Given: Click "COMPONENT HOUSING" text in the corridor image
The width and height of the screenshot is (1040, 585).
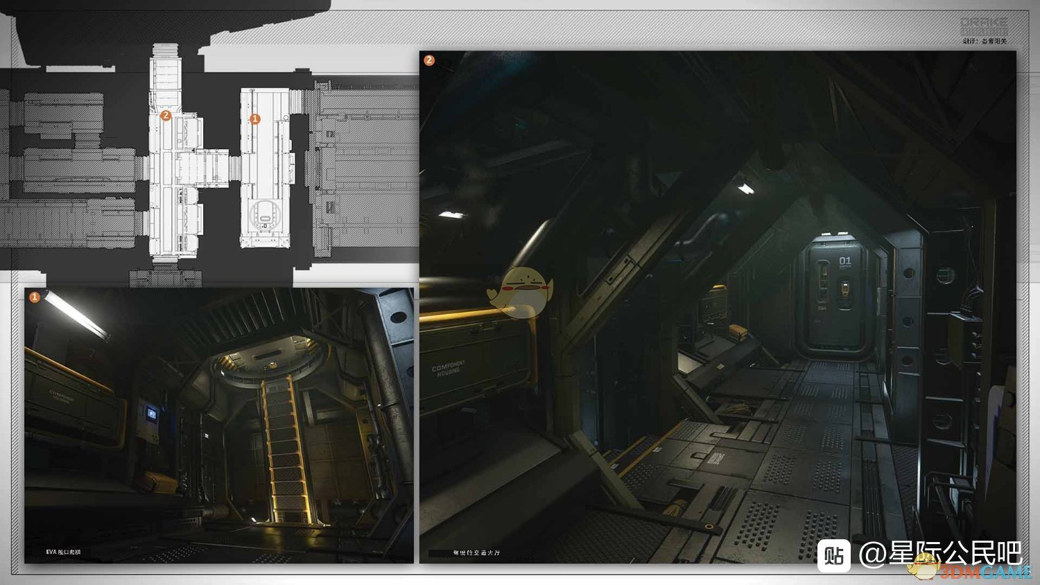Looking at the screenshot, I should click(x=449, y=368).
